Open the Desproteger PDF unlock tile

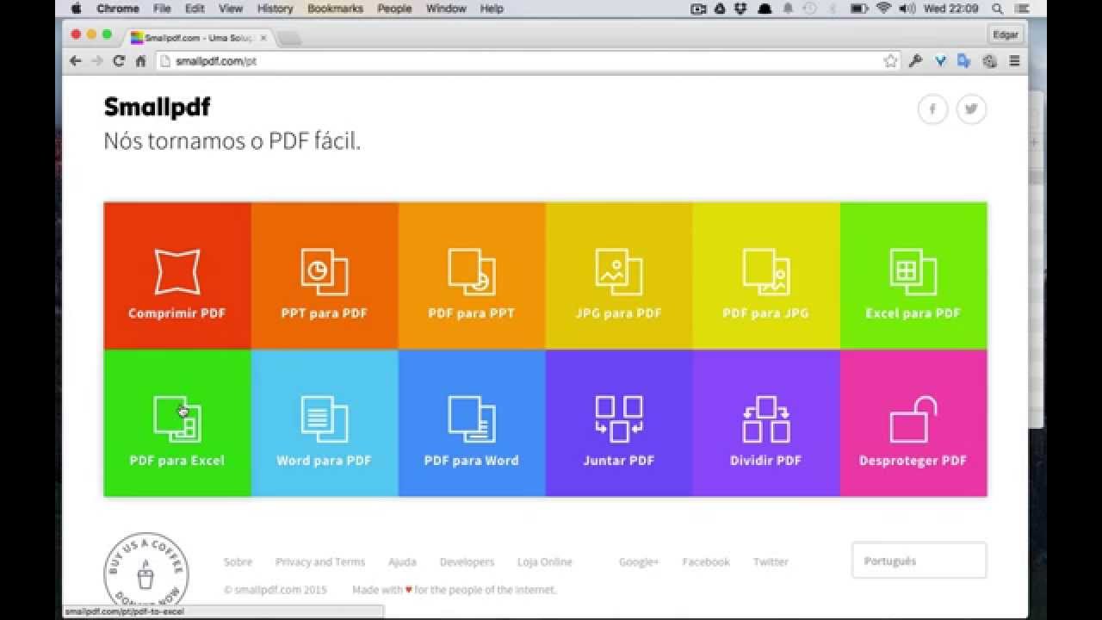click(913, 423)
